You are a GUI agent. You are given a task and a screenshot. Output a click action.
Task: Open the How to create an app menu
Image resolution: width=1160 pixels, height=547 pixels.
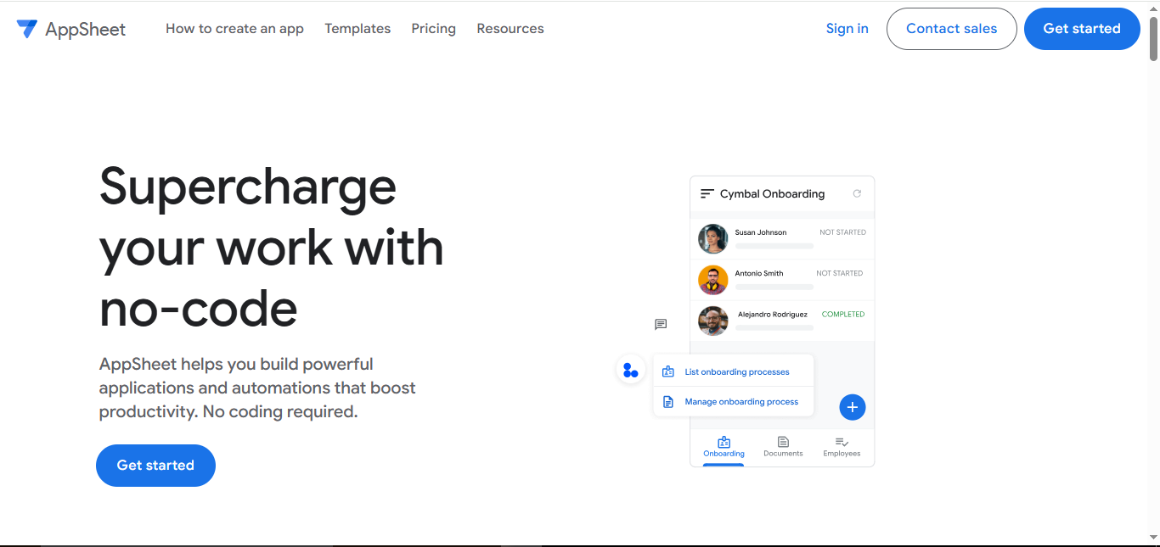point(234,29)
